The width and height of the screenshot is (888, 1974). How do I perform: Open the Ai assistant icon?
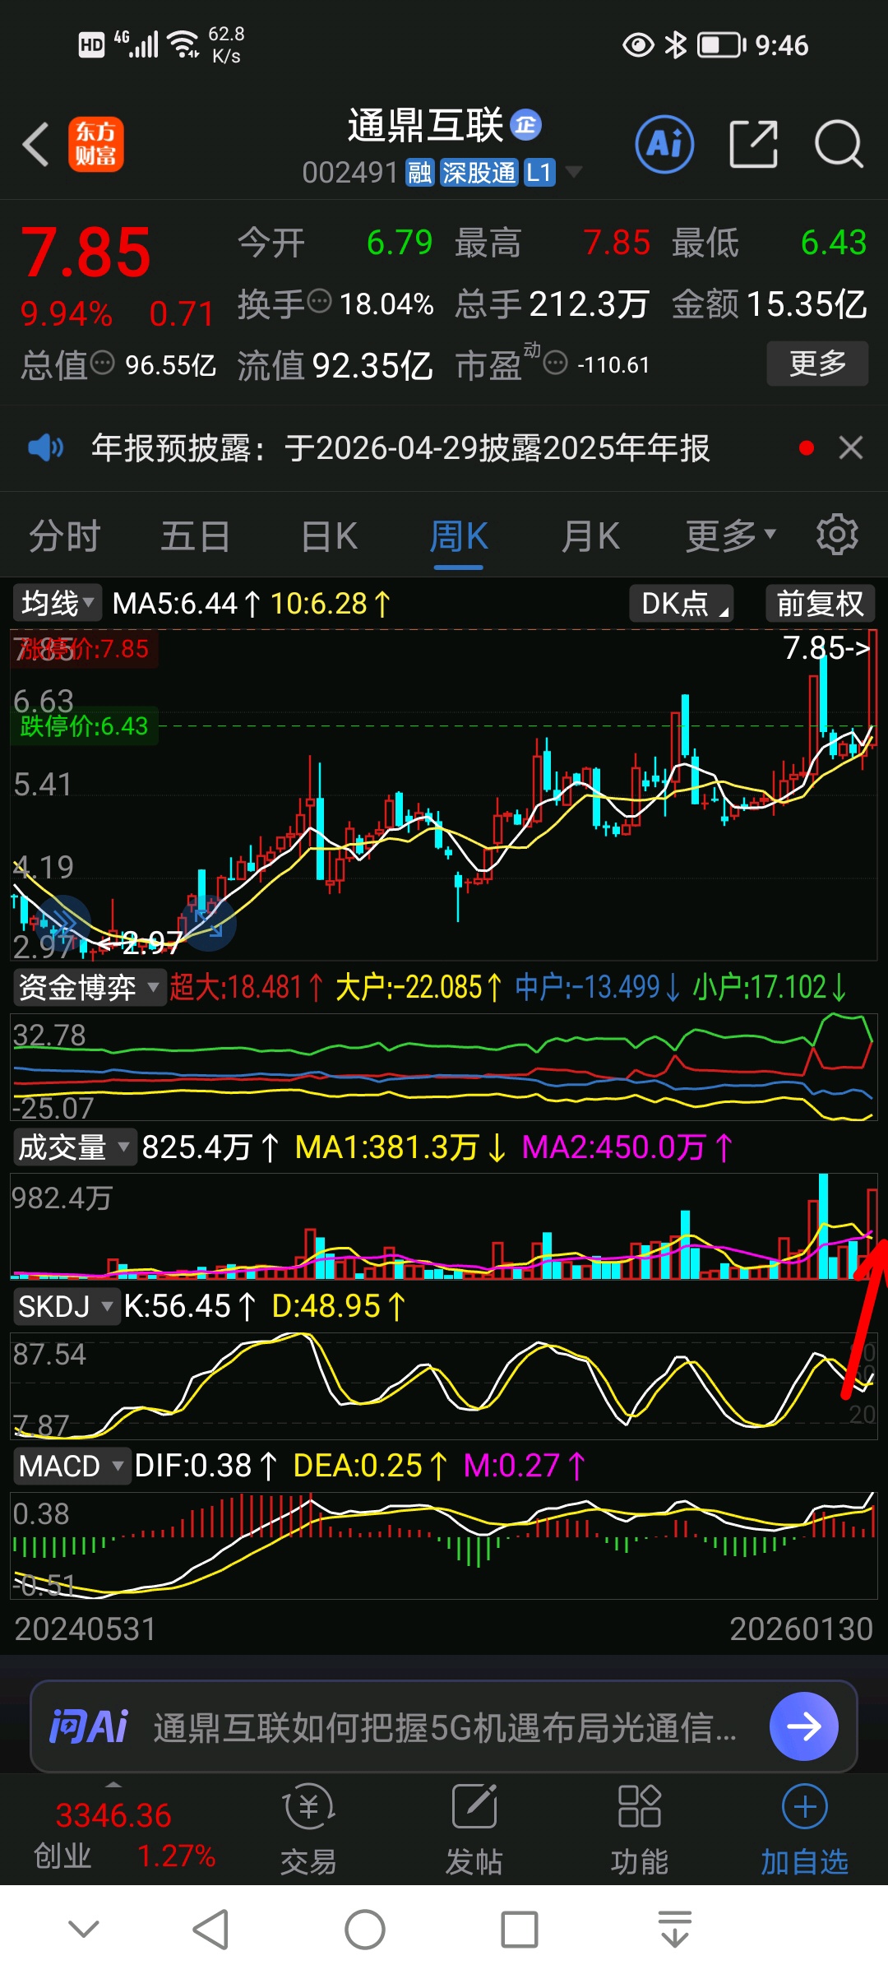[x=664, y=145]
